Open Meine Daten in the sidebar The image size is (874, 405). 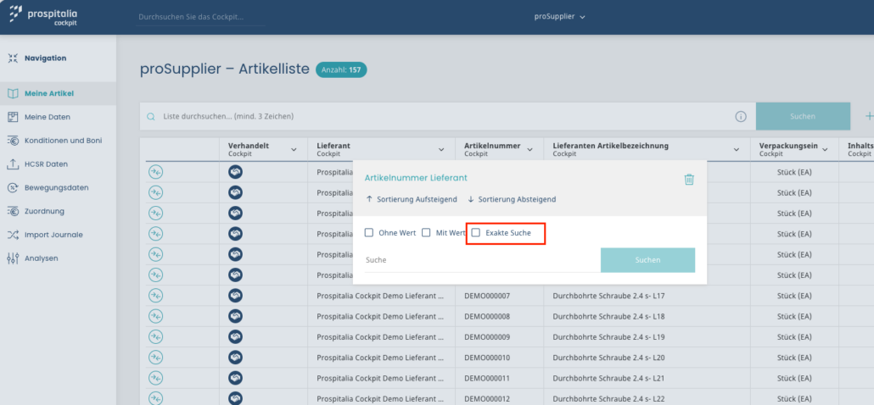[58, 117]
